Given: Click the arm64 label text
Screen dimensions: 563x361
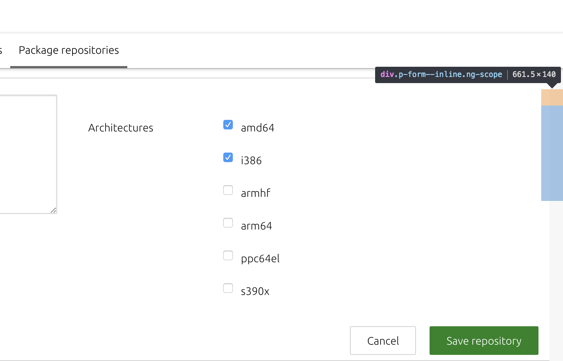Looking at the screenshot, I should pos(257,226).
